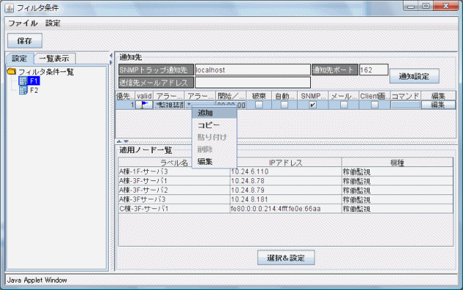Click the IP address 10.24.8.79 cell
This screenshot has height=290, width=463.
286,190
